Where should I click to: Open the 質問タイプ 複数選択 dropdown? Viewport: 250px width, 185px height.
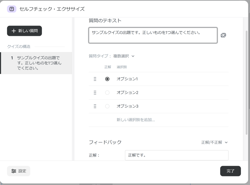(x=124, y=56)
